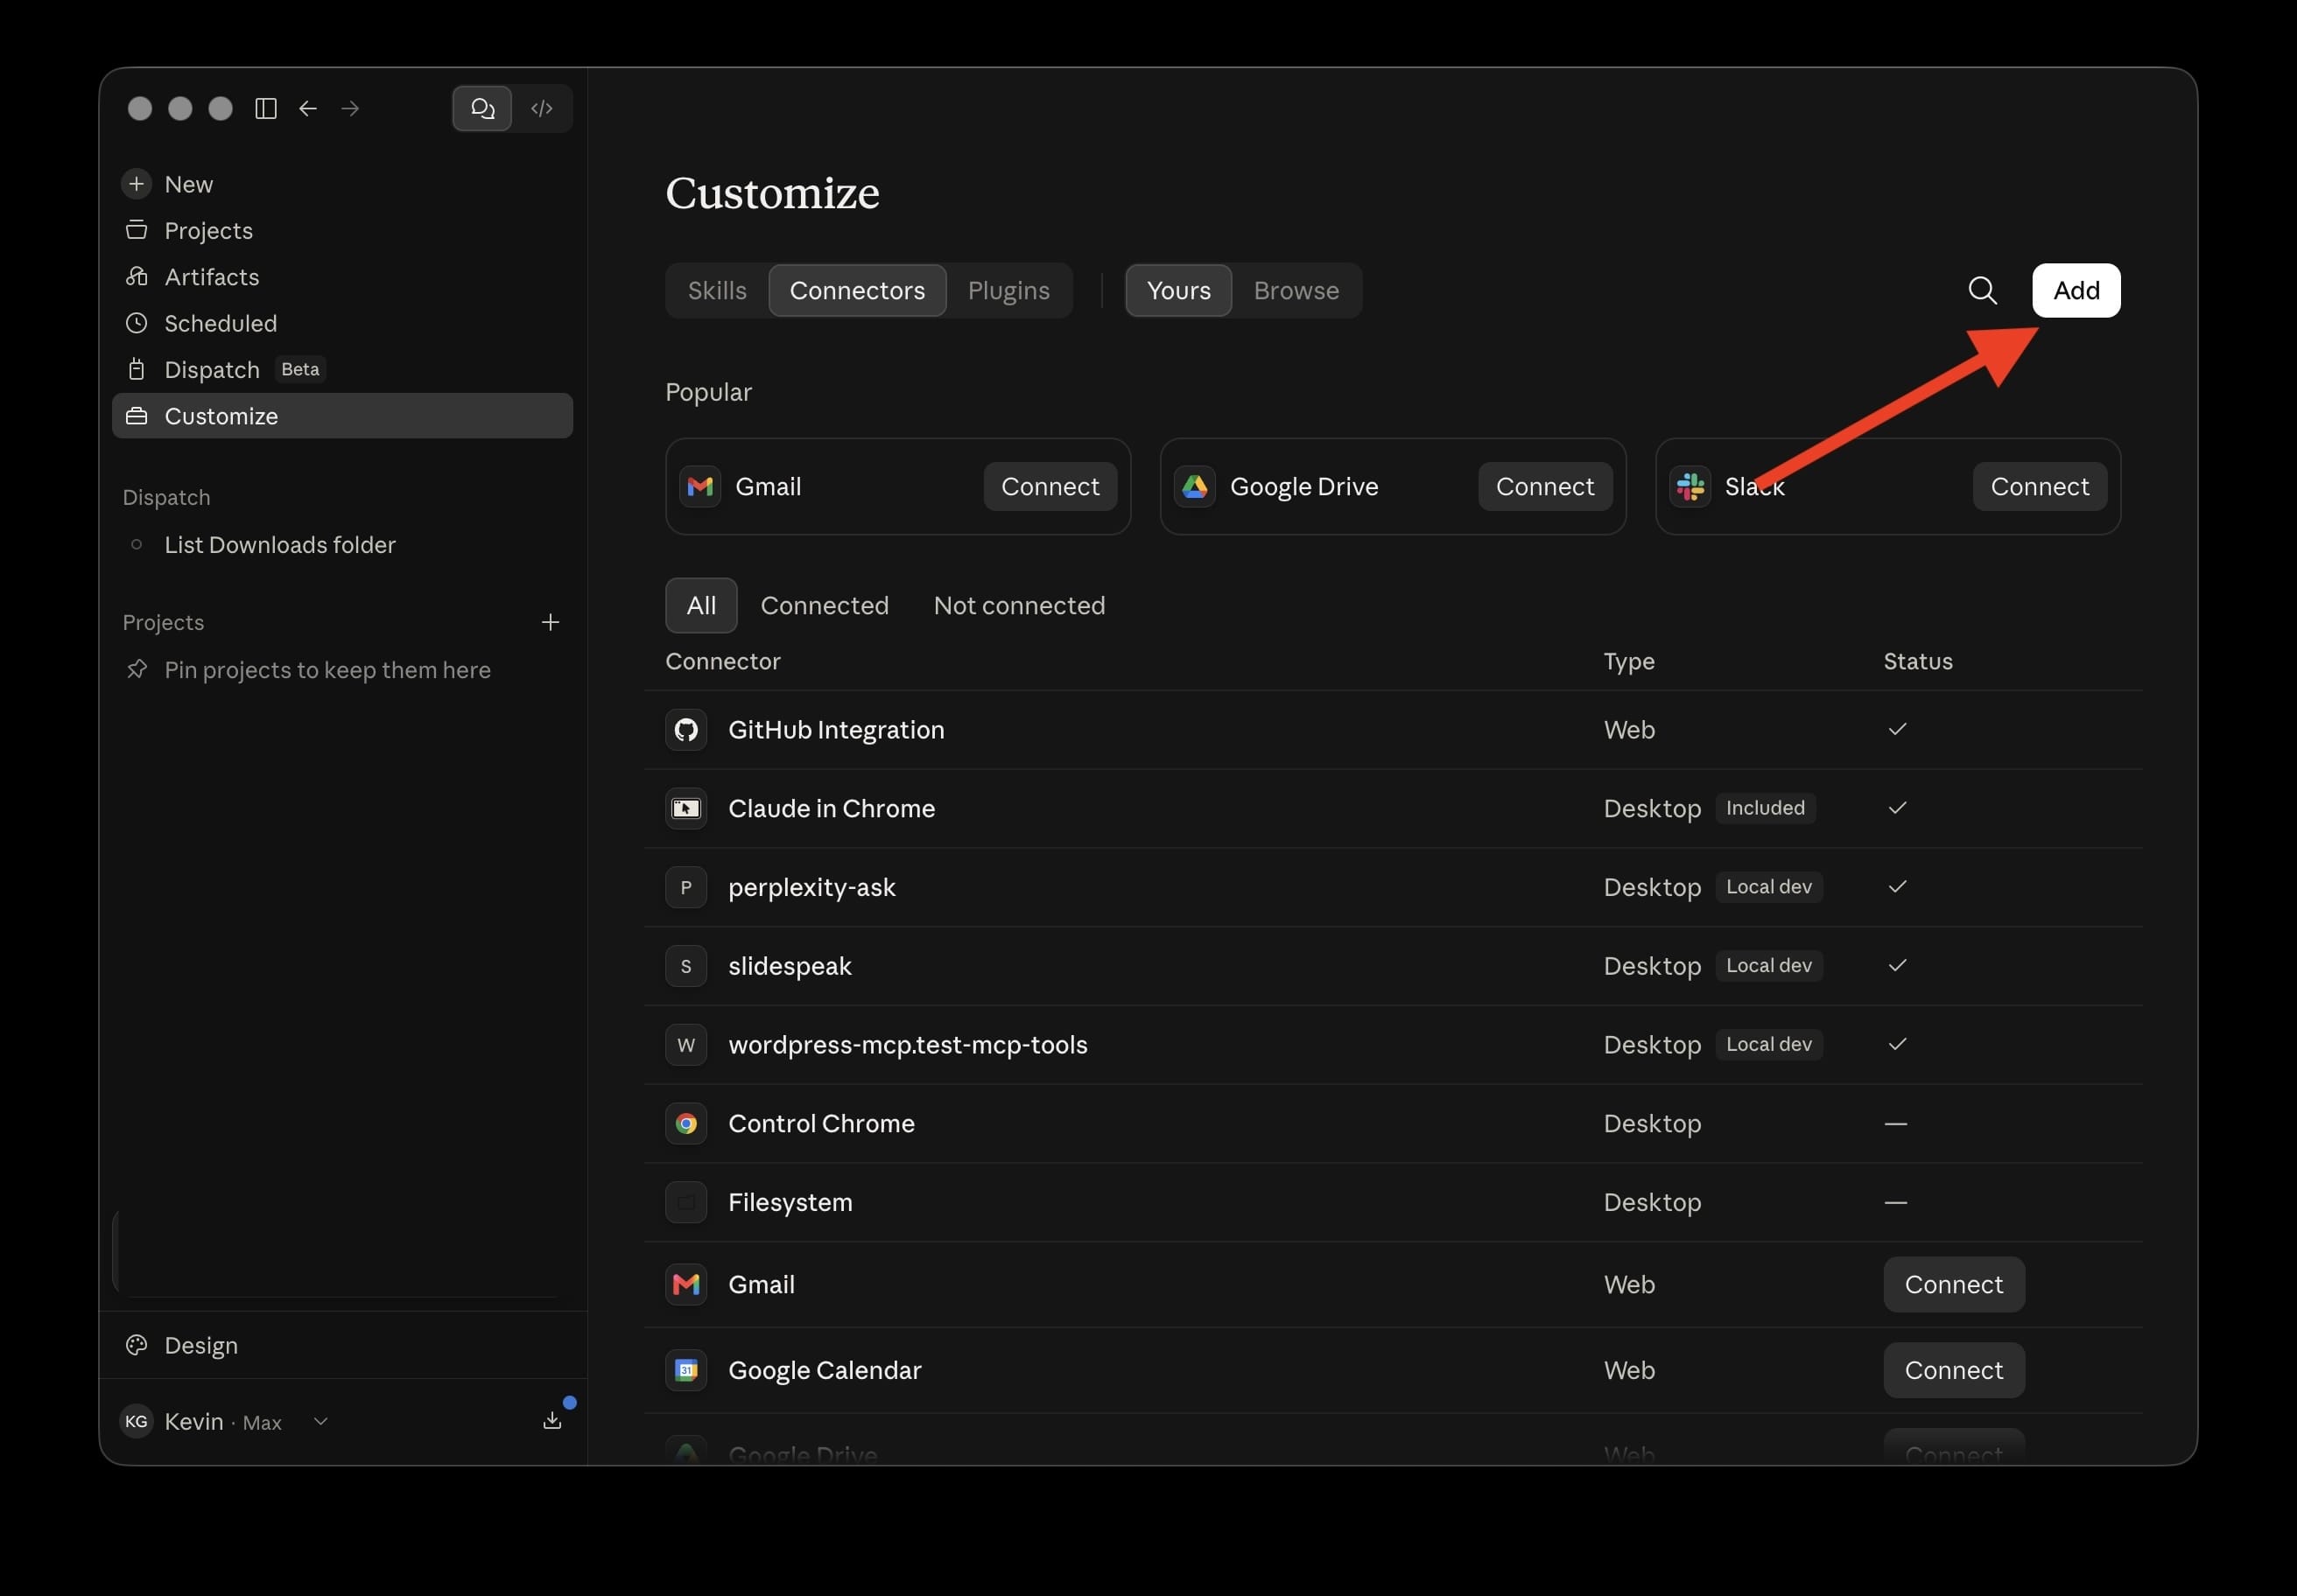Switch to chat mode icon

(482, 108)
